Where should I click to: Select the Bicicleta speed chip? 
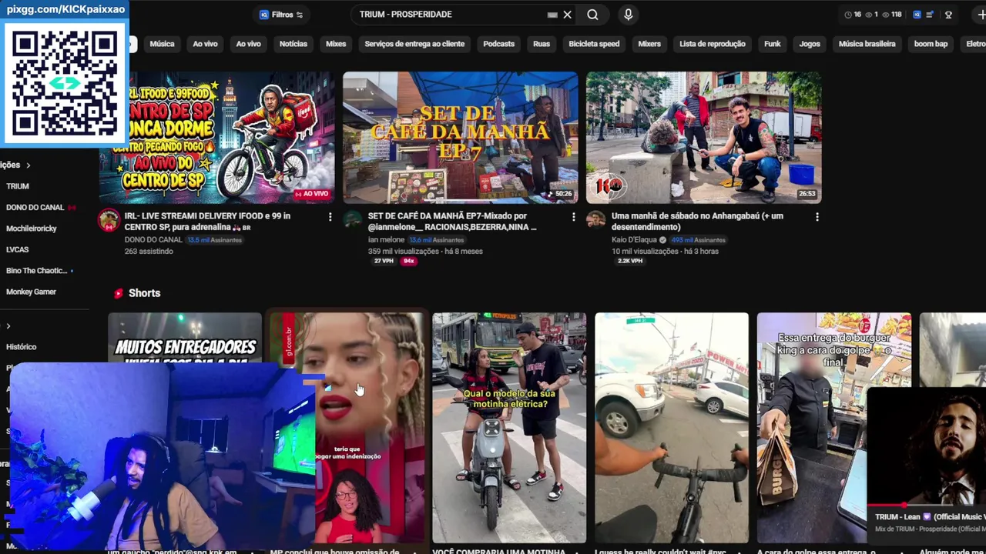594,44
